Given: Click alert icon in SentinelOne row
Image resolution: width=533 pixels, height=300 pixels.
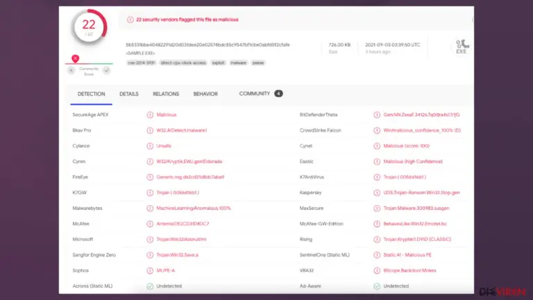Looking at the screenshot, I should pyautogui.click(x=377, y=255).
